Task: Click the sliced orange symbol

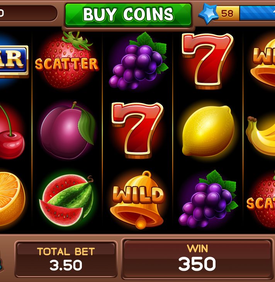Action: [12, 199]
